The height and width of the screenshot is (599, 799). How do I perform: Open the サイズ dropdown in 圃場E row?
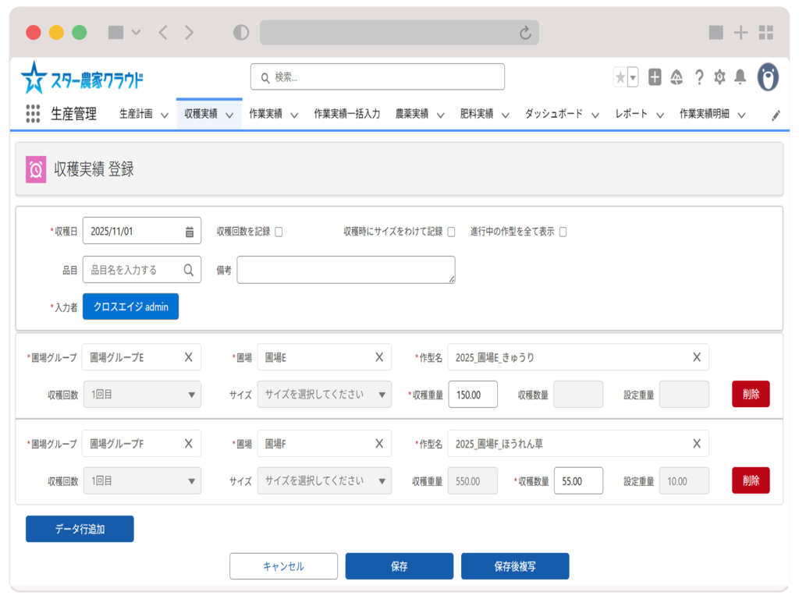pyautogui.click(x=324, y=395)
